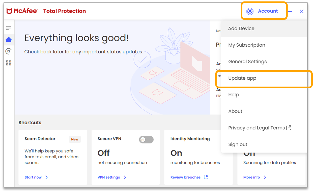Image resolution: width=315 pixels, height=191 pixels.
Task: Click the external link icon beside Review breaches
Action: (206, 177)
